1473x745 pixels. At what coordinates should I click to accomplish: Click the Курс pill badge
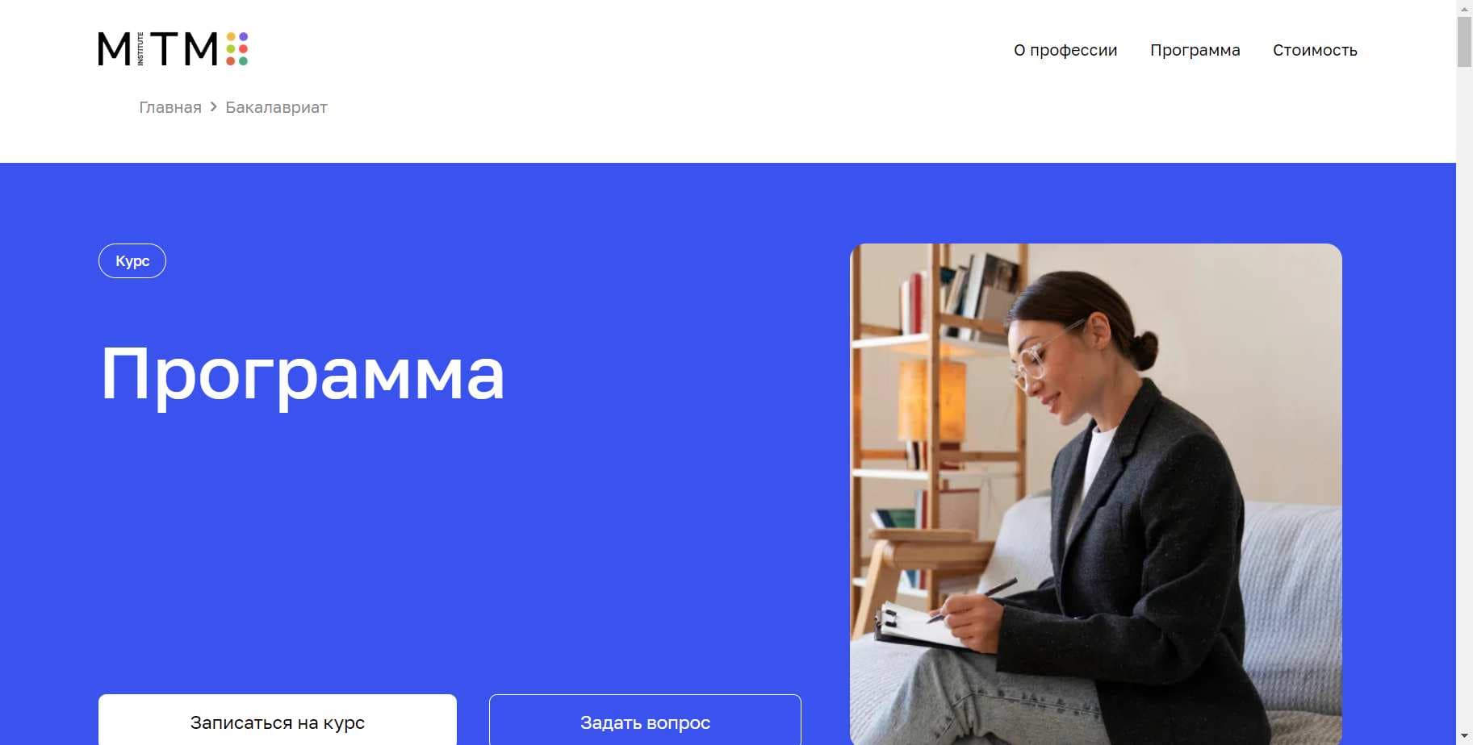132,260
